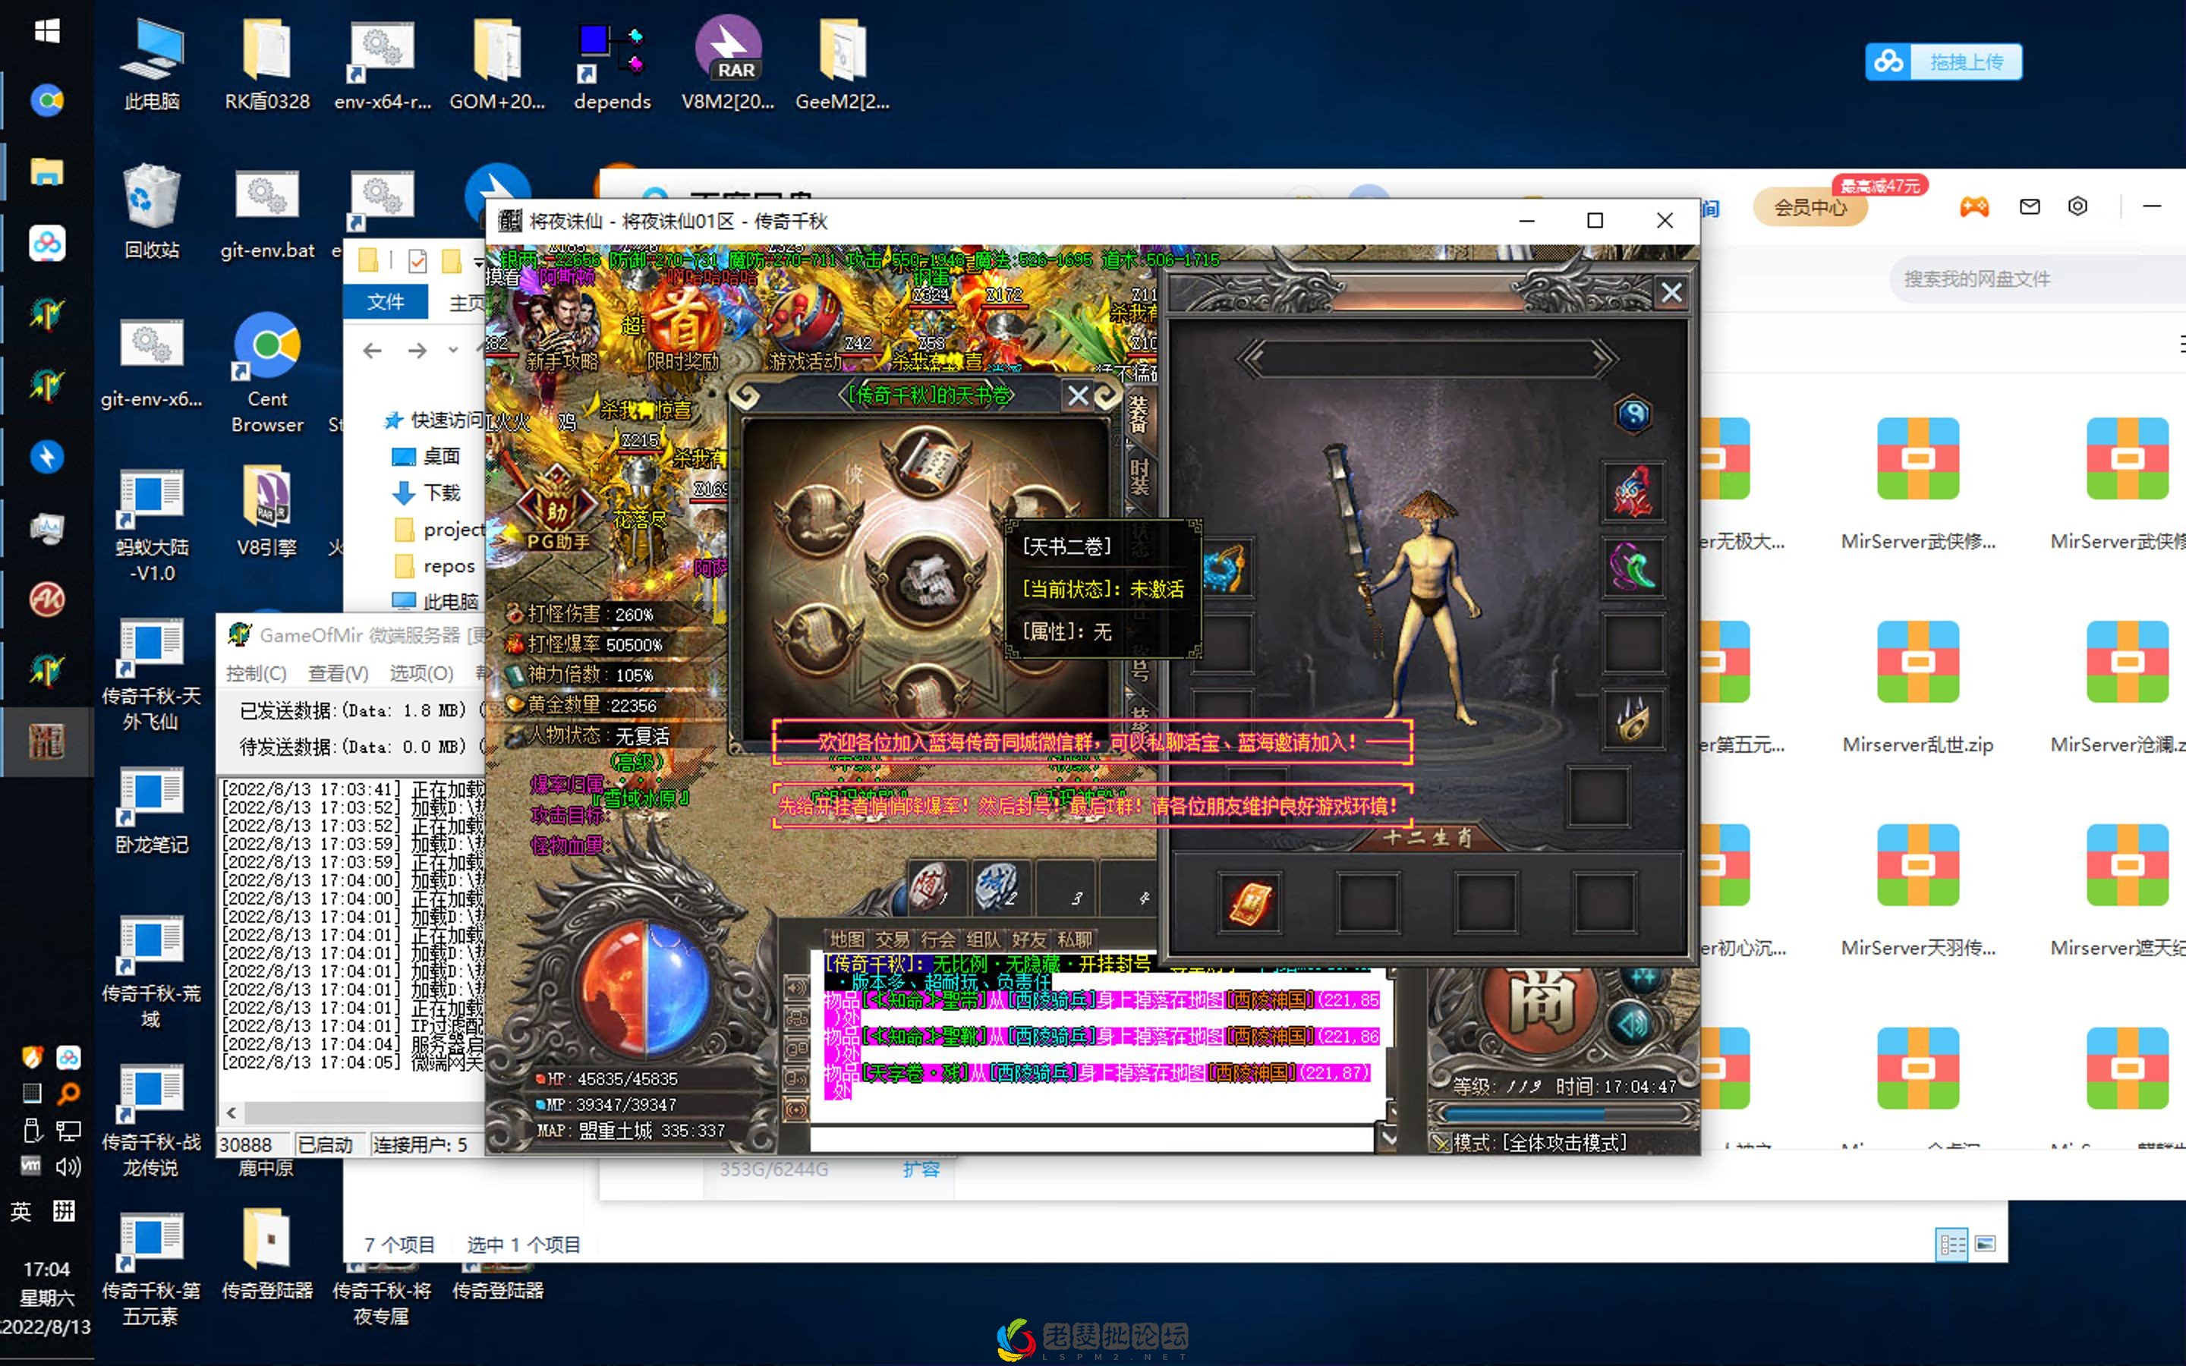Viewport: 2186px width, 1366px height.
Task: Click the taskbar volume icon
Action: [68, 1166]
